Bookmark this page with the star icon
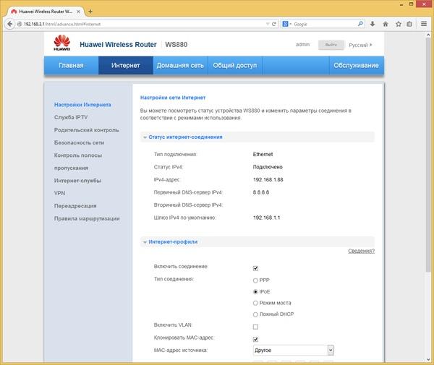 click(x=399, y=24)
